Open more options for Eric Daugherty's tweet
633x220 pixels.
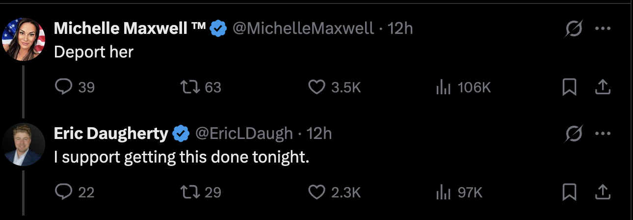pyautogui.click(x=602, y=134)
